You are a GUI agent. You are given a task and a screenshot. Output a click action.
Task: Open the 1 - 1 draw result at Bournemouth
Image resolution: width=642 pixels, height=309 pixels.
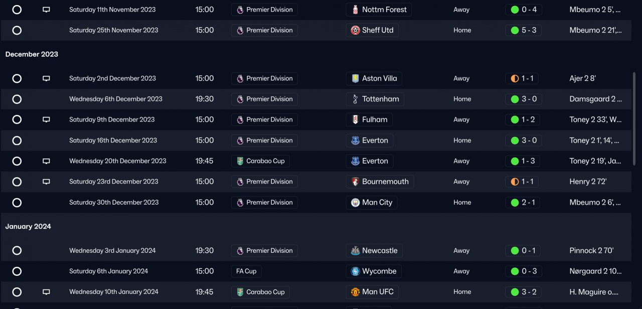(x=522, y=182)
